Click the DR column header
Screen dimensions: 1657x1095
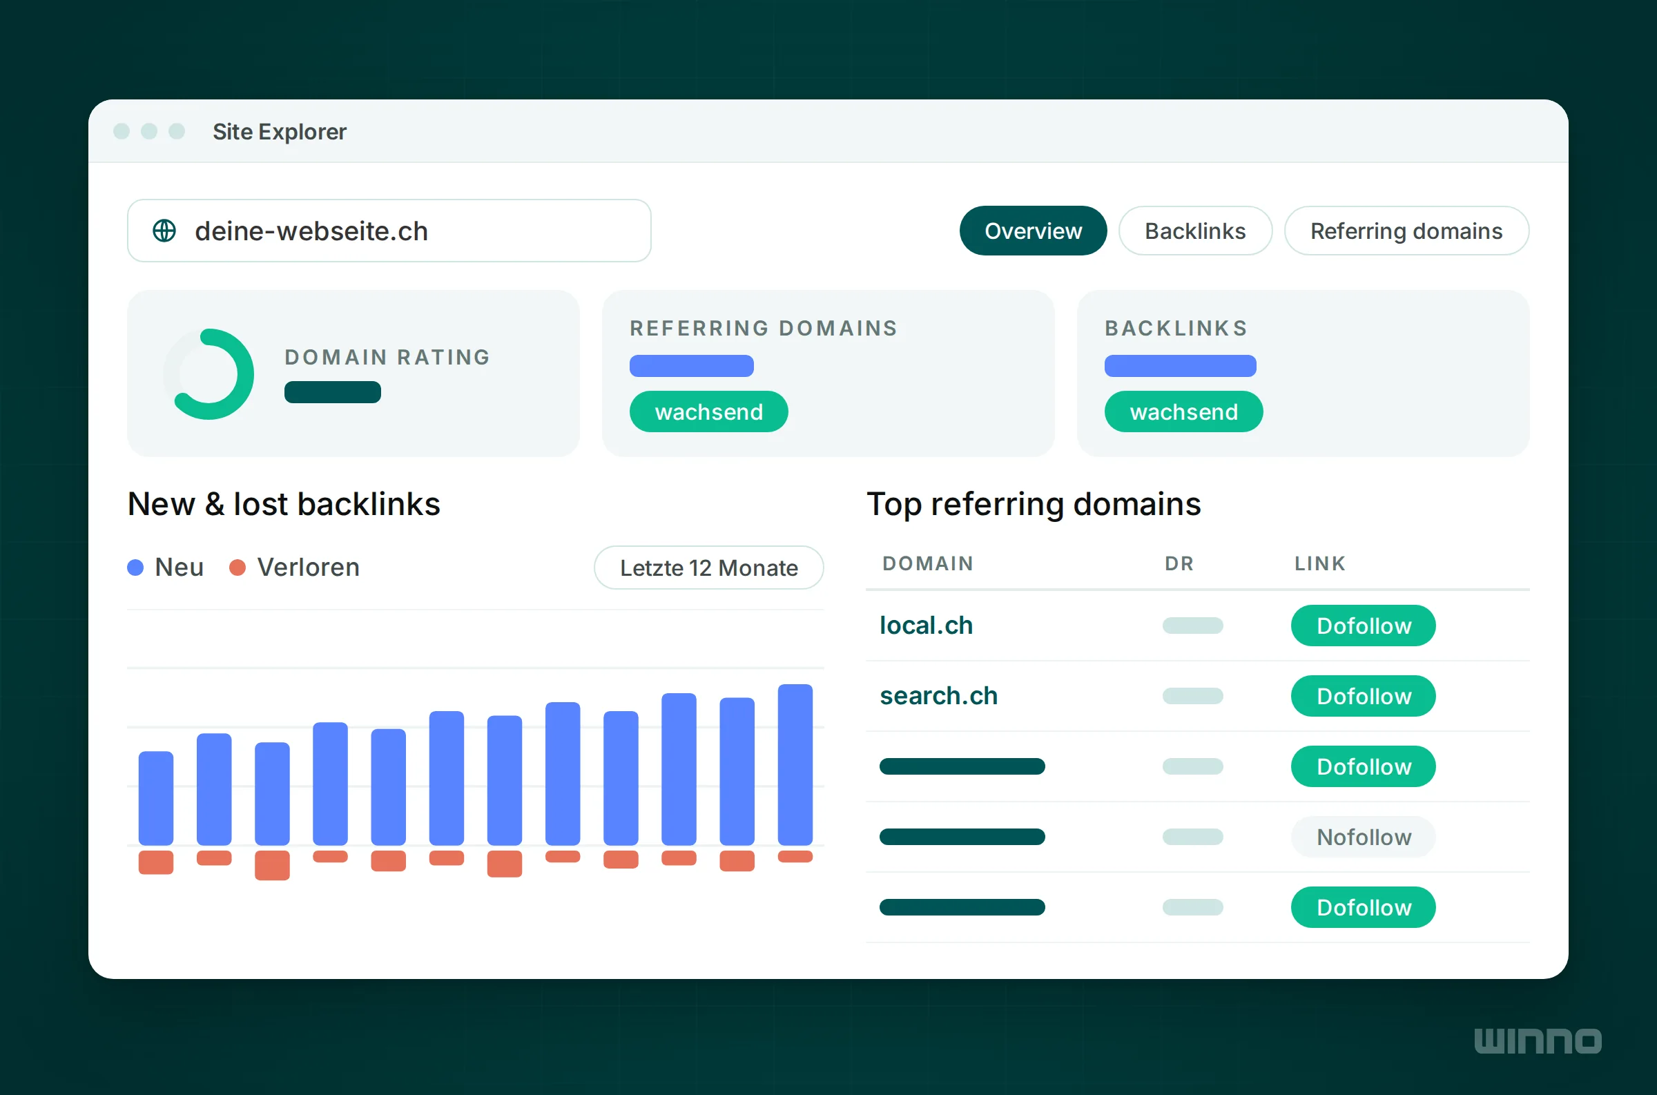click(1179, 563)
